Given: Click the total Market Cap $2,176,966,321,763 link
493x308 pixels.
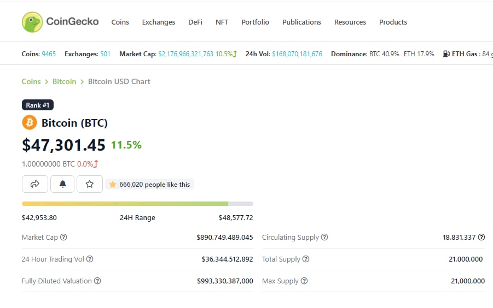Looking at the screenshot, I should [186, 54].
